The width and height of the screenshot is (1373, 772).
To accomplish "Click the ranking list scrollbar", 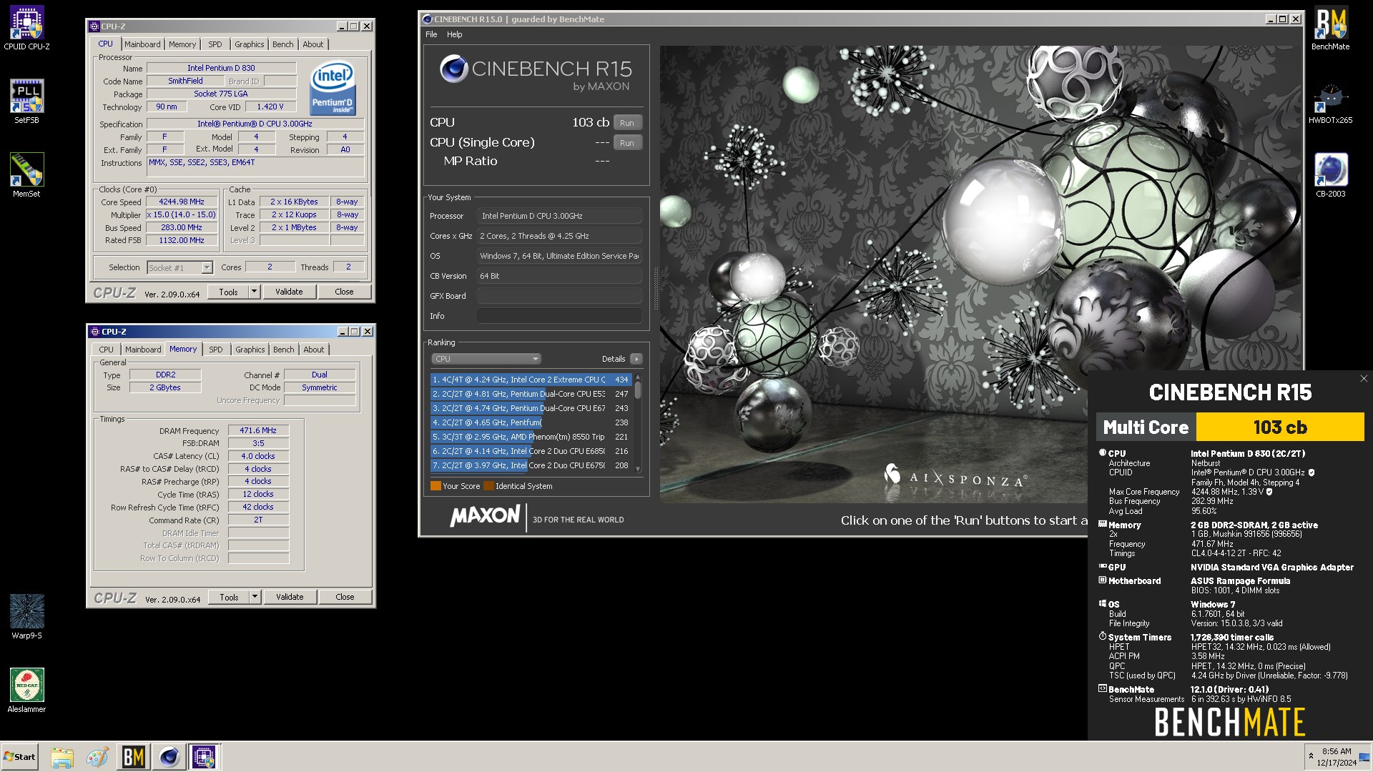I will [638, 422].
